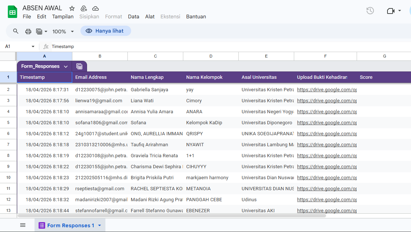Select the column C header
The width and height of the screenshot is (411, 232).
[155, 56]
